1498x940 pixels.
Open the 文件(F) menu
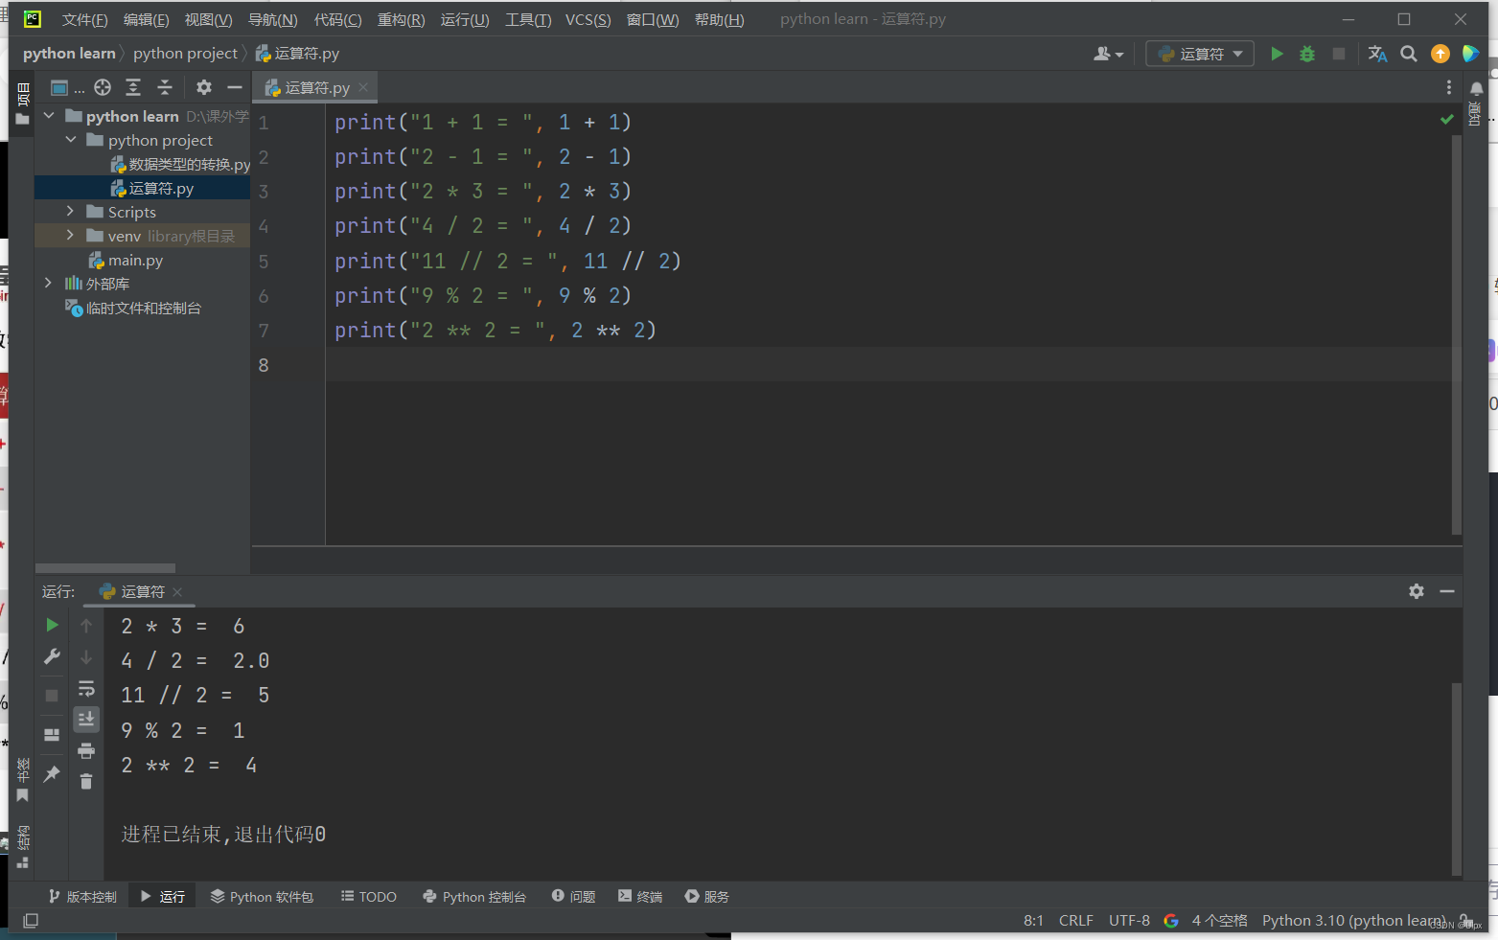84,19
